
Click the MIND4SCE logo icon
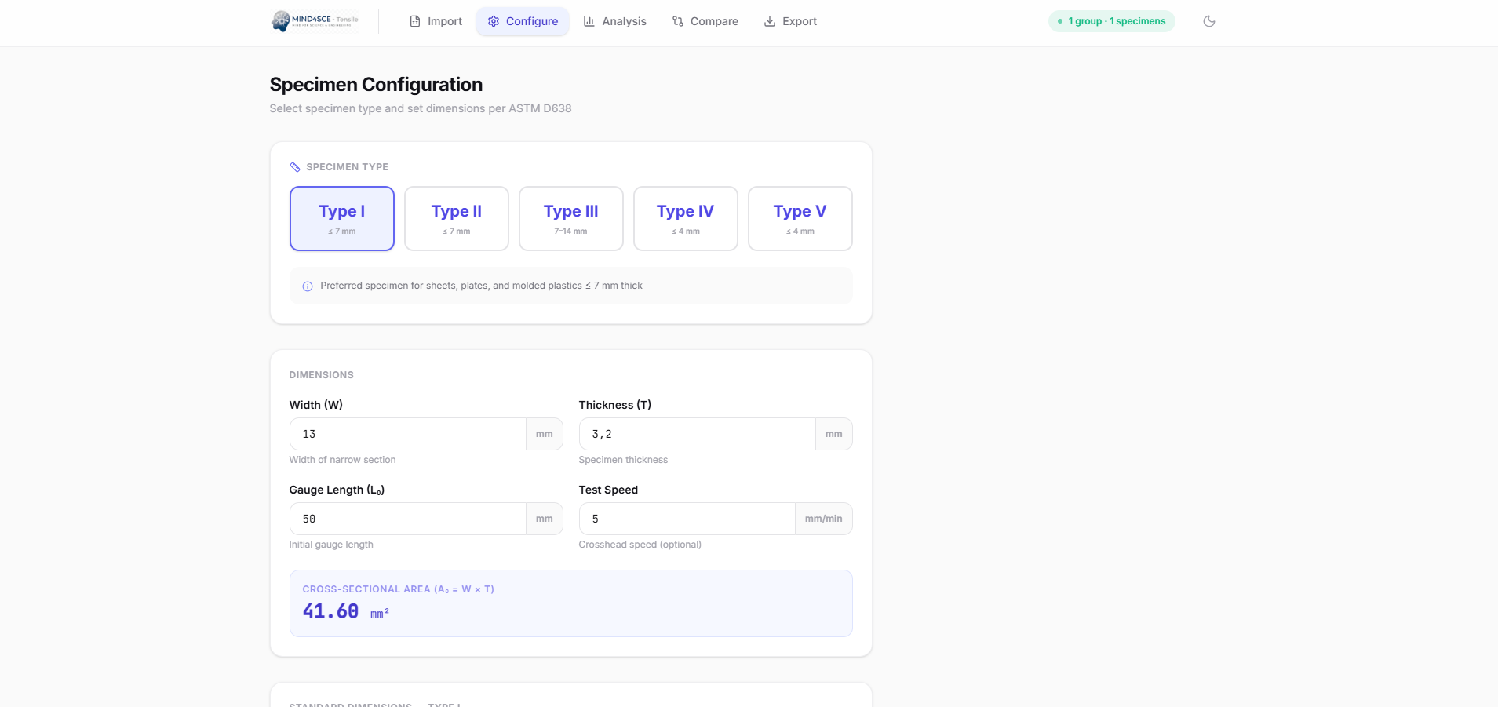point(281,21)
